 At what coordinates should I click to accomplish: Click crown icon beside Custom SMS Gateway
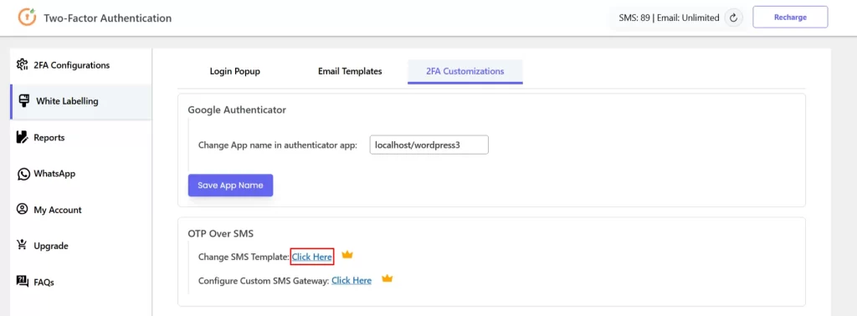387,279
